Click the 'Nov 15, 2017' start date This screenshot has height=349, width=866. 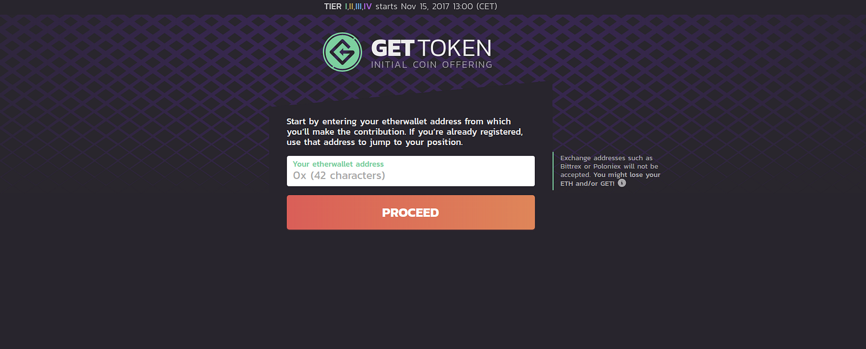(x=425, y=6)
